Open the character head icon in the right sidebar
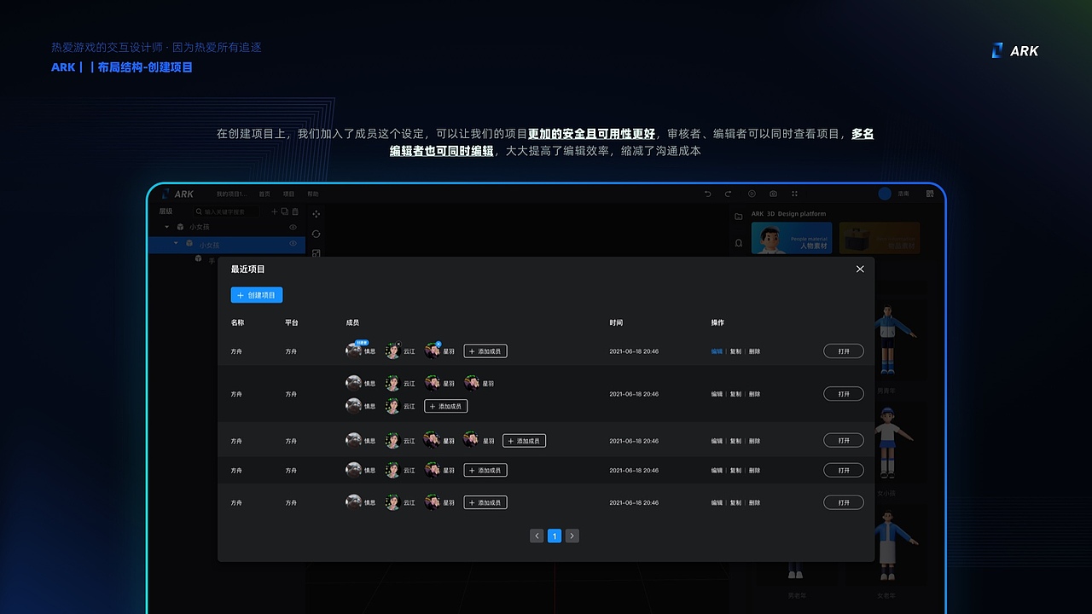1092x614 pixels. coord(739,243)
